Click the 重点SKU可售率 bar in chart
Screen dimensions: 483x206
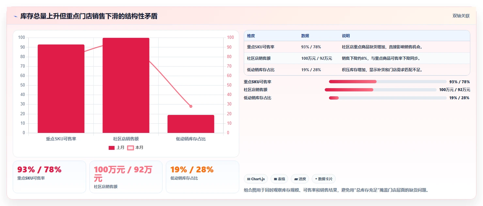(x=61, y=89)
